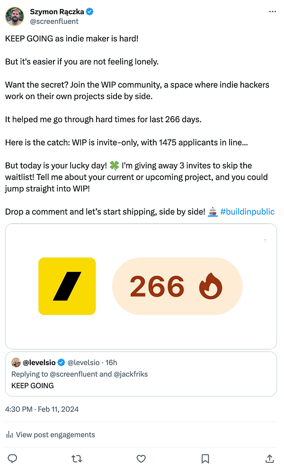The height and width of the screenshot is (469, 284).
Task: Like the post with heart icon
Action: [x=141, y=459]
